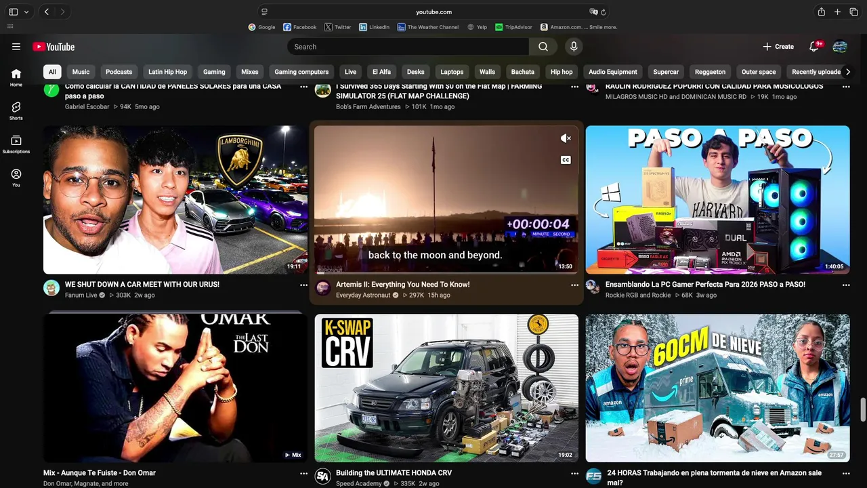Select the Outer space chip
This screenshot has width=867, height=488.
pos(759,72)
